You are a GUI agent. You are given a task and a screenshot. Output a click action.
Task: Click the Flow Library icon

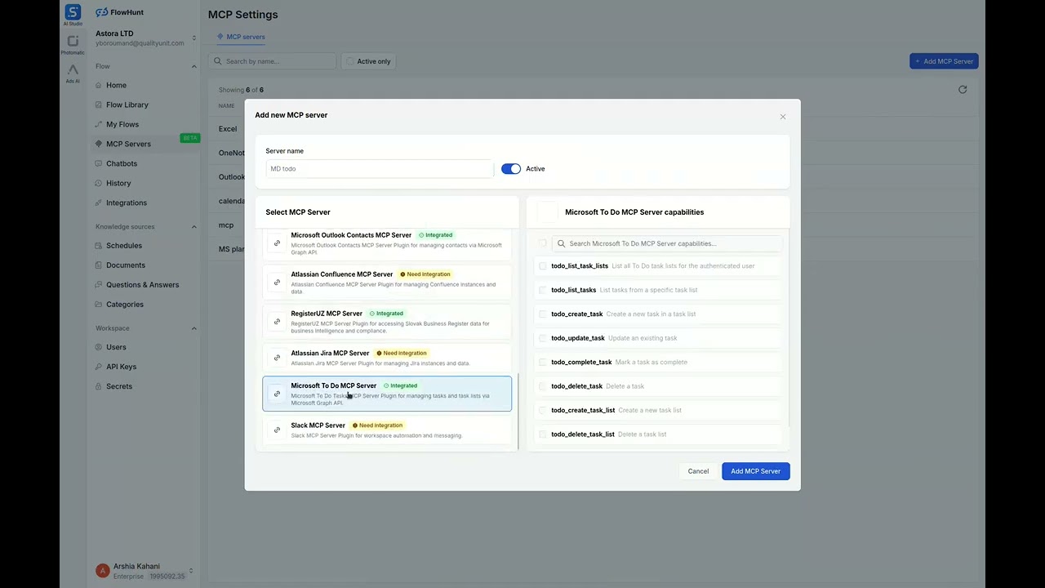coord(99,105)
